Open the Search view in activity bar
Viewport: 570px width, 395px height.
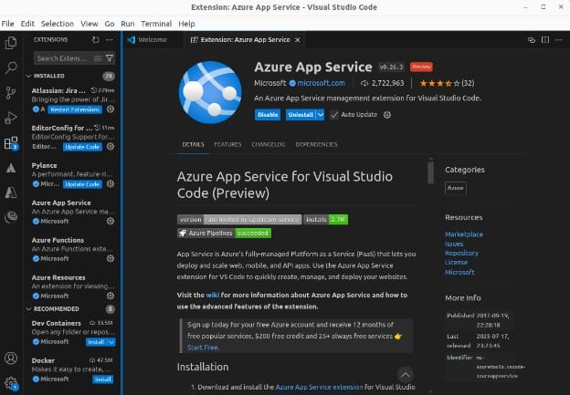point(11,68)
